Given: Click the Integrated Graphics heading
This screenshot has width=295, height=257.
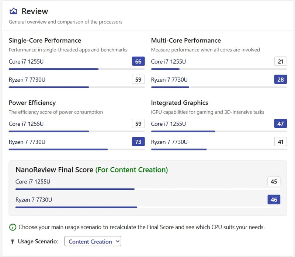Looking at the screenshot, I should click(180, 103).
